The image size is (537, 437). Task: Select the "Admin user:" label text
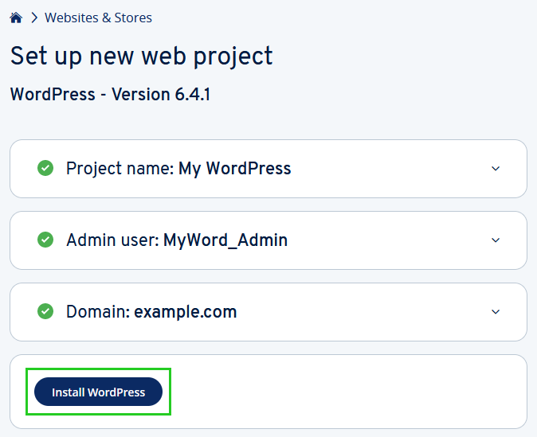tap(112, 240)
